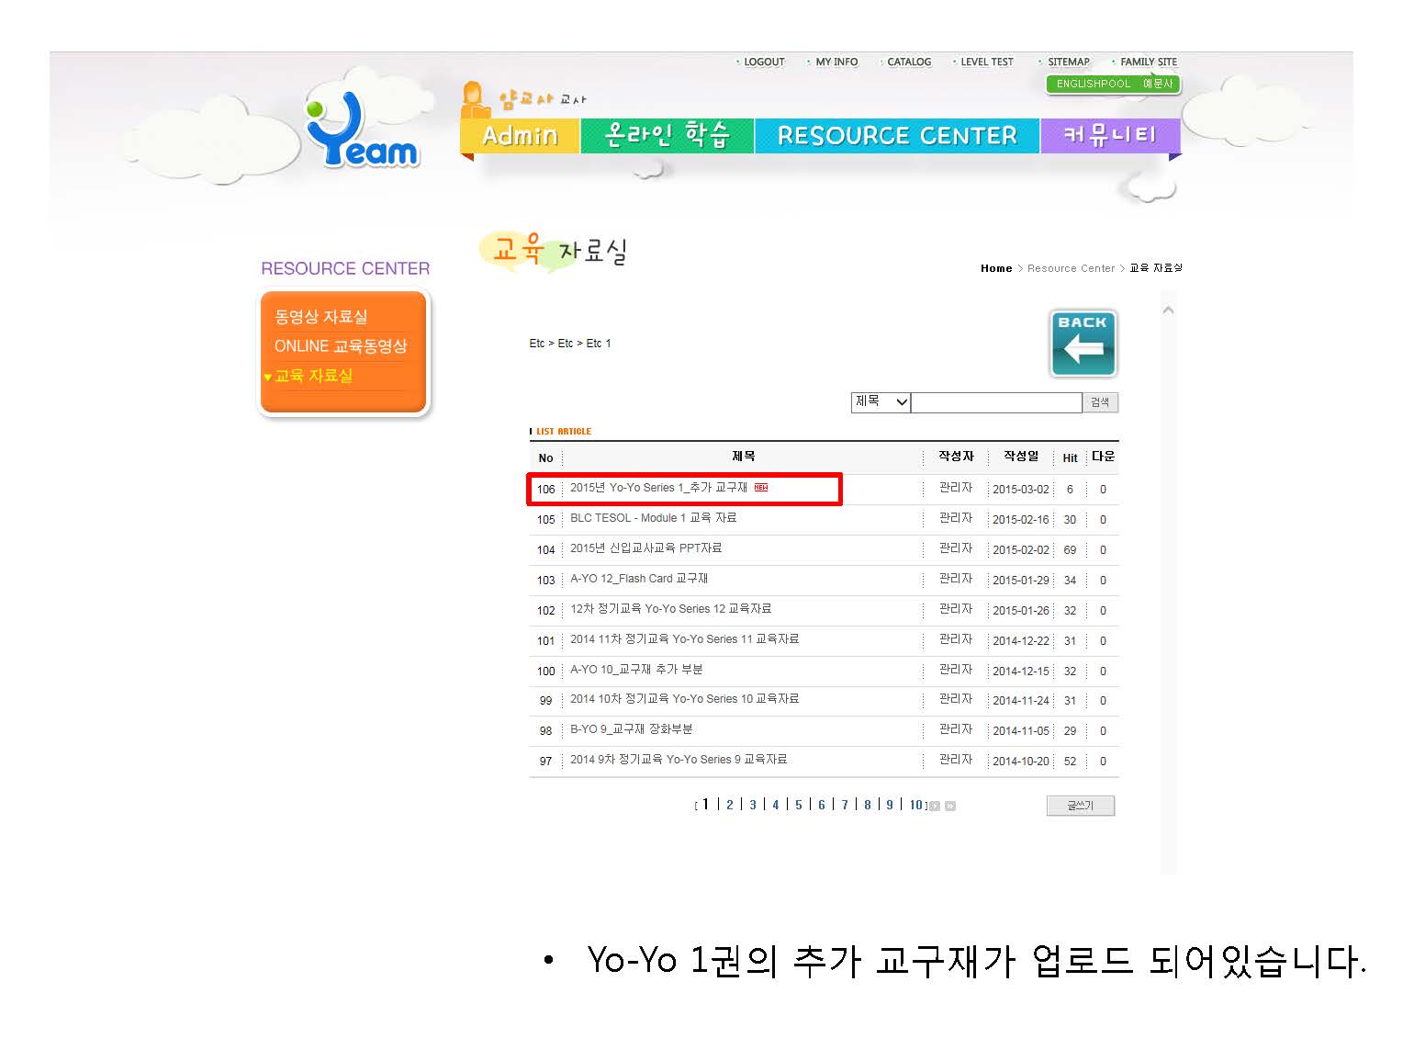Select ONLINE 교육동영상 in the sidebar
Screen dimensions: 1414x1061
340,346
